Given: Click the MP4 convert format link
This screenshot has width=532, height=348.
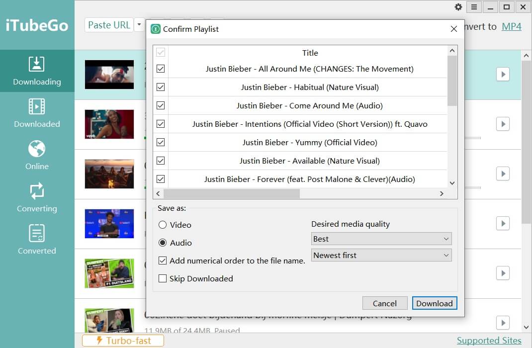Looking at the screenshot, I should (511, 26).
